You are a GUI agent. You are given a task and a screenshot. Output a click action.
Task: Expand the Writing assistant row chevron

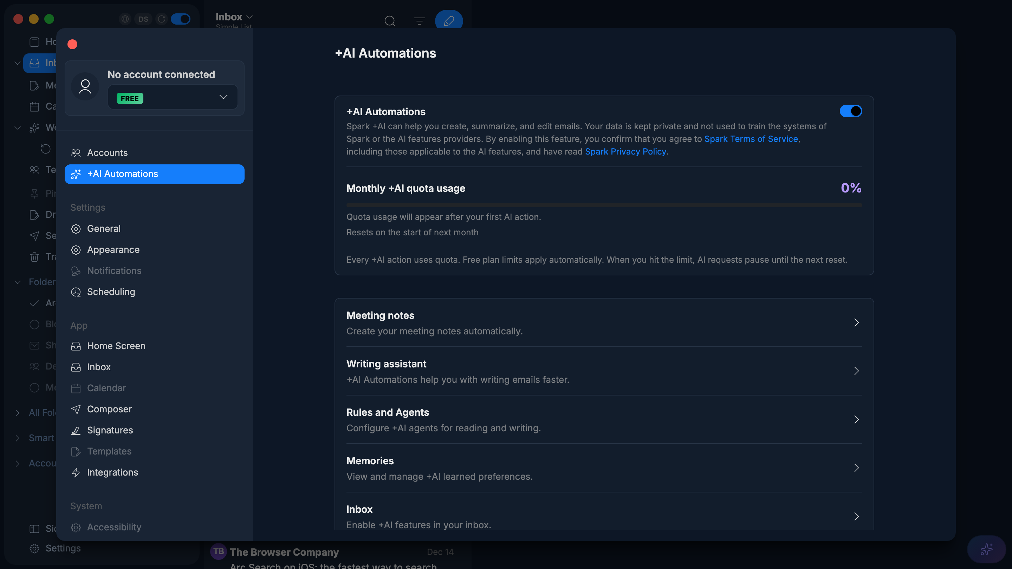point(856,371)
